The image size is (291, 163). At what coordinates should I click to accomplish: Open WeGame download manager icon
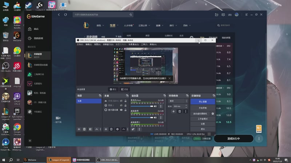coord(230,14)
